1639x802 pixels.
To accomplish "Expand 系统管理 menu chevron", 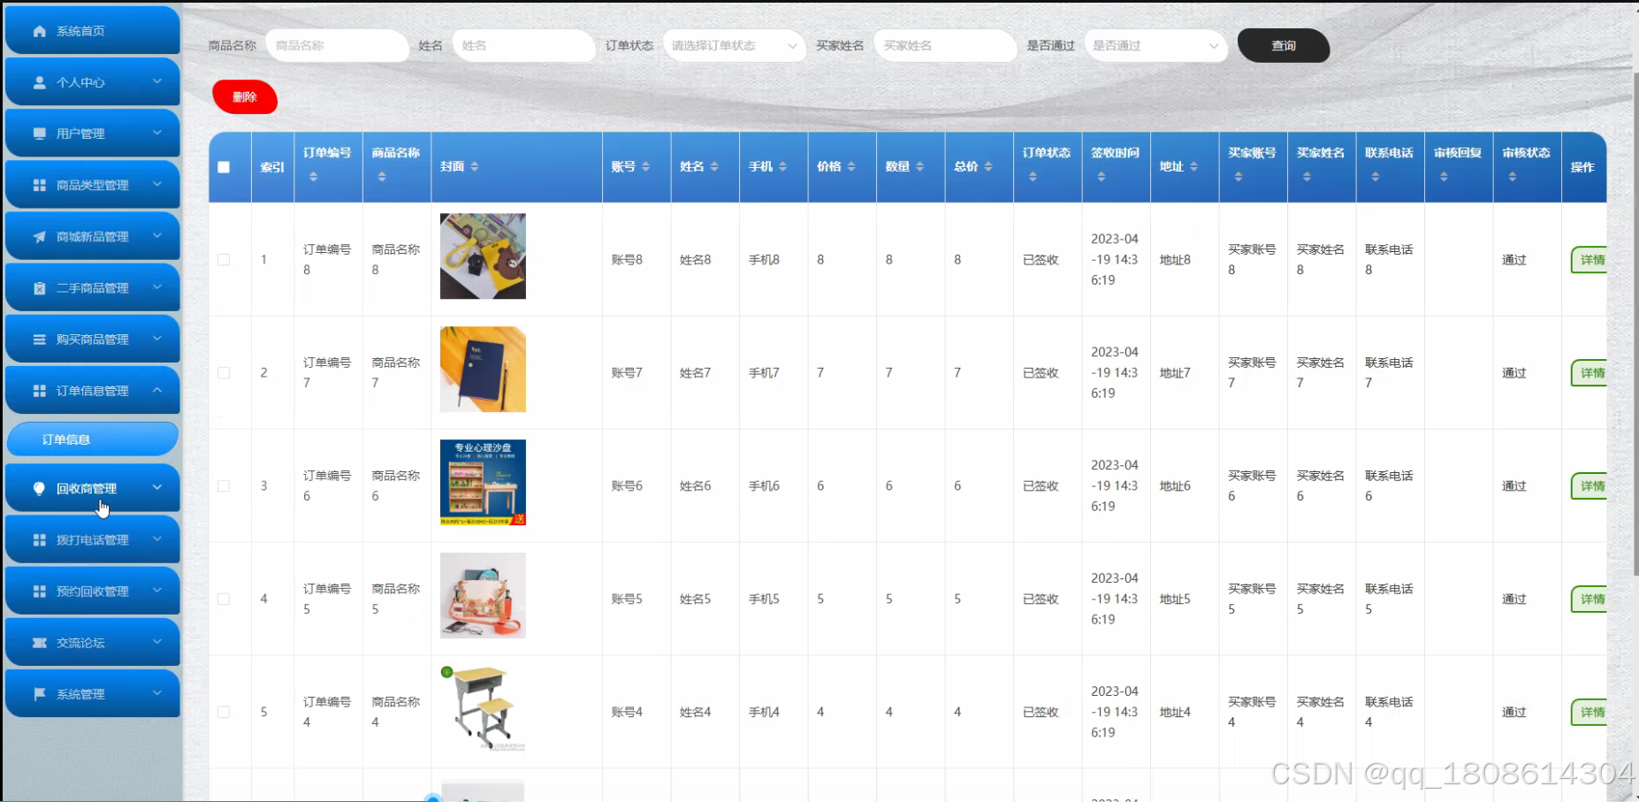I will [157, 693].
